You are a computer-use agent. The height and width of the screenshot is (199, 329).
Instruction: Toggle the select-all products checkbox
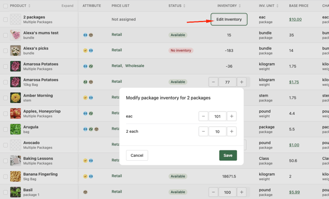click(5, 6)
